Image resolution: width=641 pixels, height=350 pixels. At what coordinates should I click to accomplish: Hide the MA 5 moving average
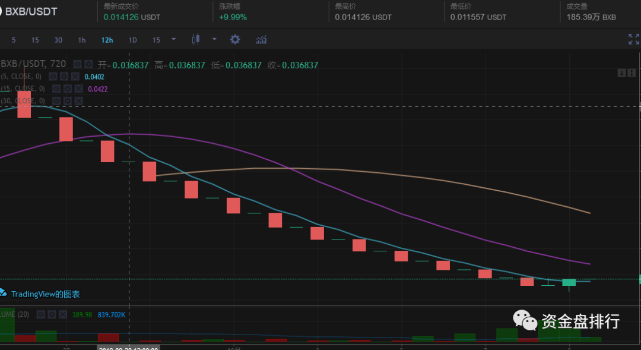(x=53, y=77)
